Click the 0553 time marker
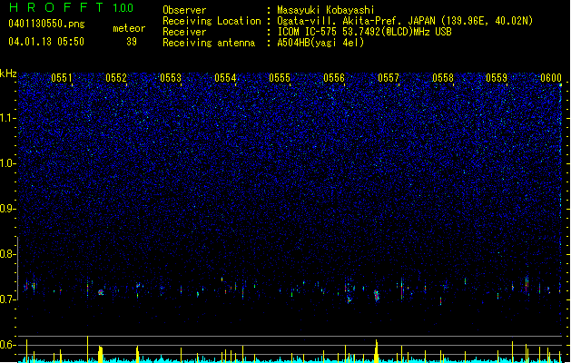Screen dimensions: 571x363 point(171,78)
